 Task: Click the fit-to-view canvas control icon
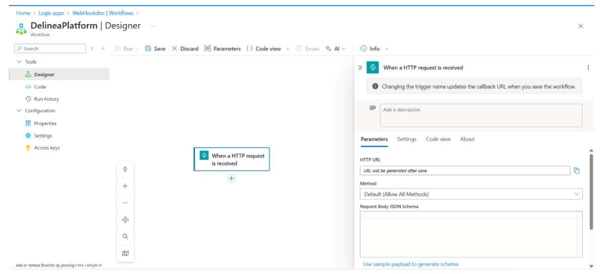tap(125, 219)
